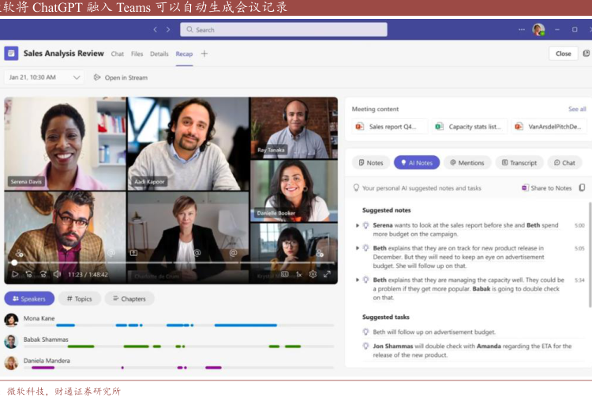Image resolution: width=592 pixels, height=397 pixels.
Task: Select the Speakers view pill
Action: [x=29, y=299]
